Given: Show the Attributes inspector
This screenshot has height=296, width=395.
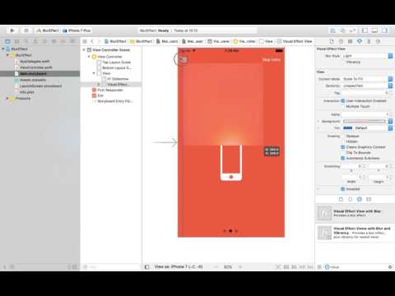Looking at the screenshot, I should (x=360, y=41).
